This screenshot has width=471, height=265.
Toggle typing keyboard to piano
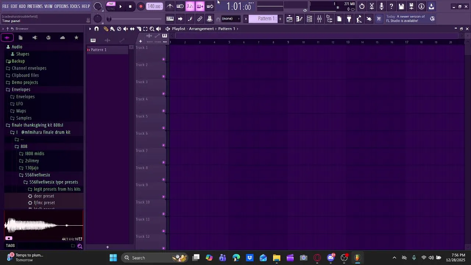pyautogui.click(x=170, y=19)
